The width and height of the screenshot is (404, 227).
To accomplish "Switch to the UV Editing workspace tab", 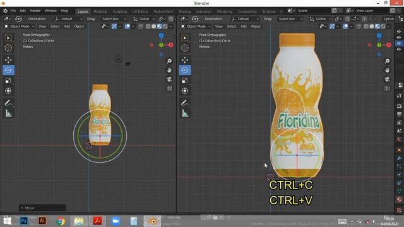I will pos(140,11).
